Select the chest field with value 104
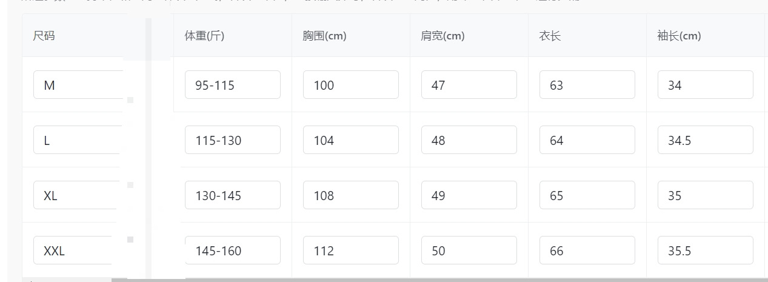 point(351,140)
